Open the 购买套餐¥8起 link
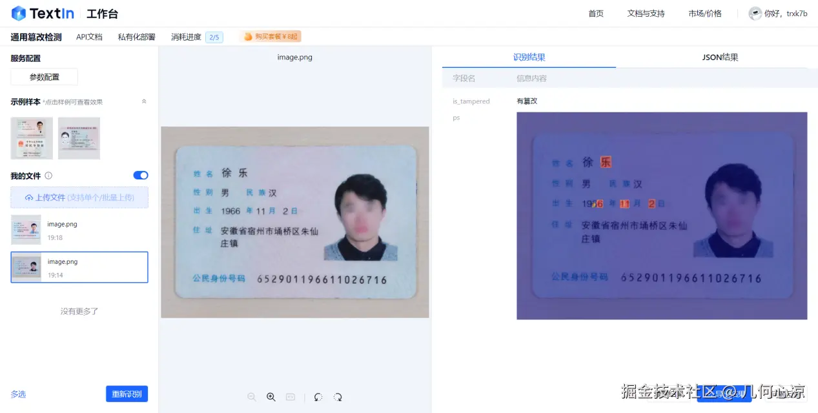This screenshot has height=413, width=818. point(270,36)
